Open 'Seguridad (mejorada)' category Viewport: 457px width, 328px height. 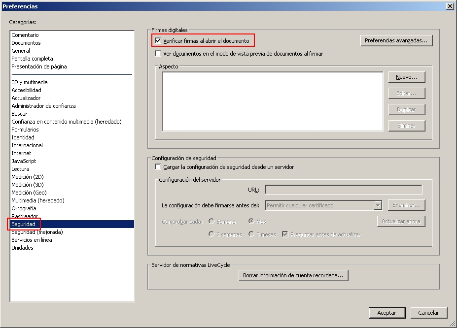tap(37, 232)
